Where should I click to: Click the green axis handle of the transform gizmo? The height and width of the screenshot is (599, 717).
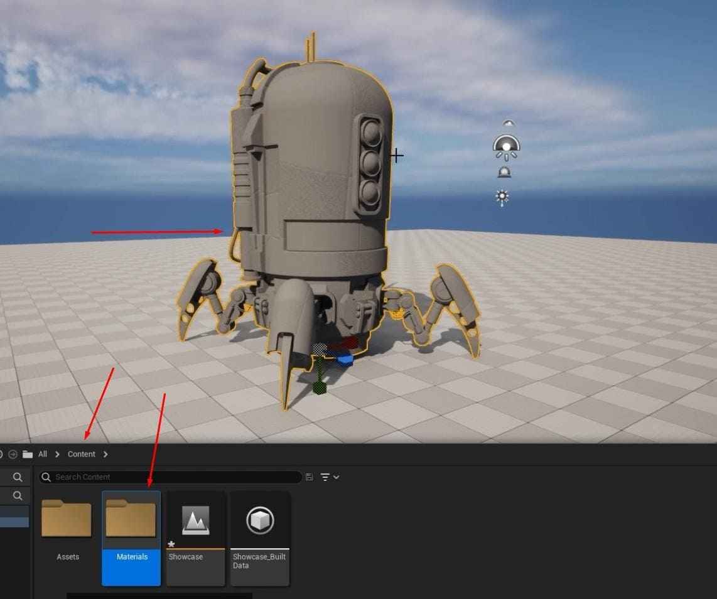pyautogui.click(x=320, y=387)
